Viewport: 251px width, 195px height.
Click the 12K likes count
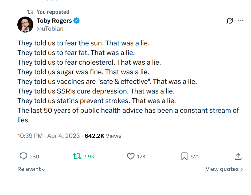(x=141, y=157)
